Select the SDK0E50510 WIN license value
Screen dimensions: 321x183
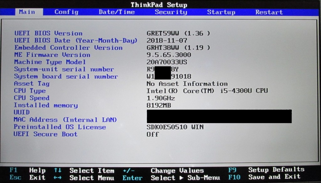point(175,127)
